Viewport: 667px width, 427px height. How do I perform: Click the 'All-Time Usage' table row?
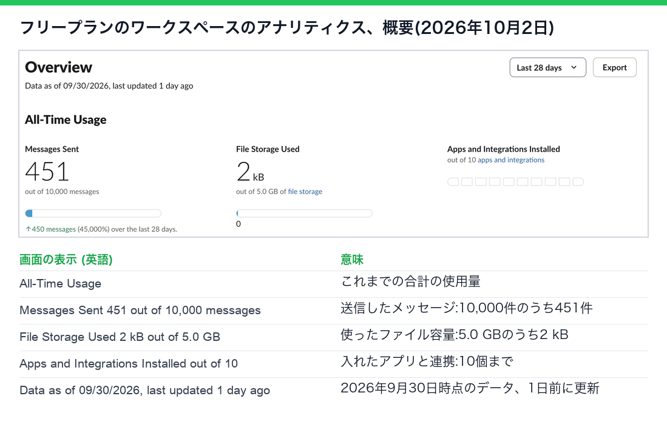click(334, 284)
